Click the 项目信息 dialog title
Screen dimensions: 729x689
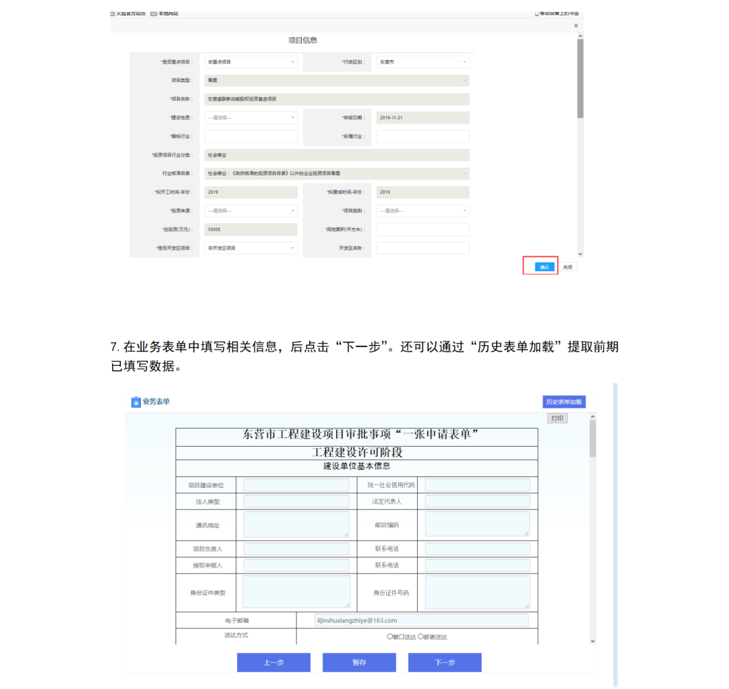(302, 40)
